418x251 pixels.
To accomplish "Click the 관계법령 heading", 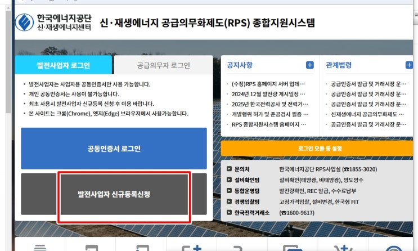I will click(339, 65).
